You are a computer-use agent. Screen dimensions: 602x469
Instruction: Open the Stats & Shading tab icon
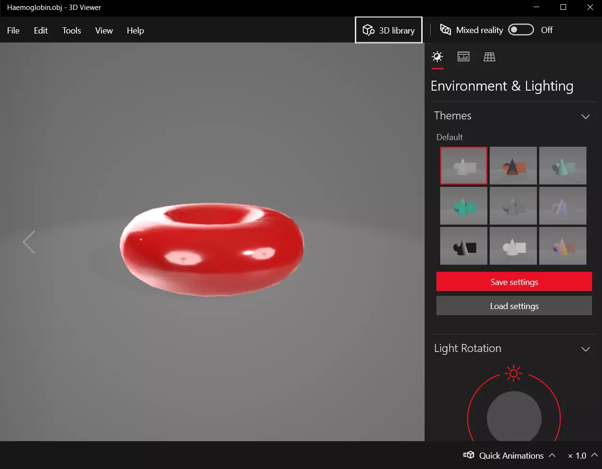(x=463, y=57)
